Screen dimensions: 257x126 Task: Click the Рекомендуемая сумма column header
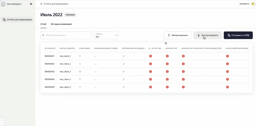click(x=106, y=48)
